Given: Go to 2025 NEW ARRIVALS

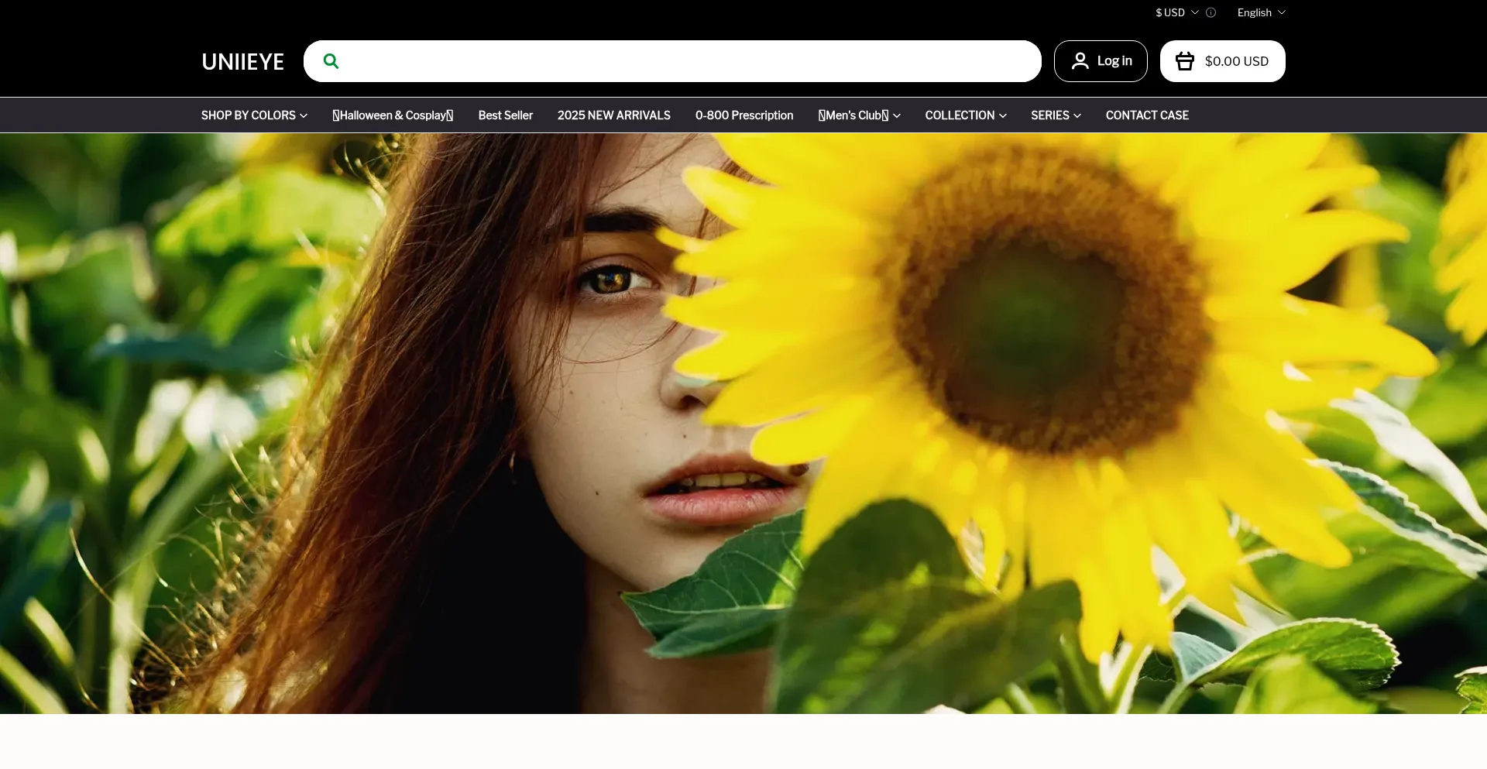Looking at the screenshot, I should point(613,115).
